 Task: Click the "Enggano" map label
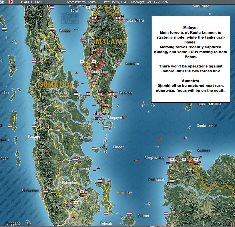point(13,224)
